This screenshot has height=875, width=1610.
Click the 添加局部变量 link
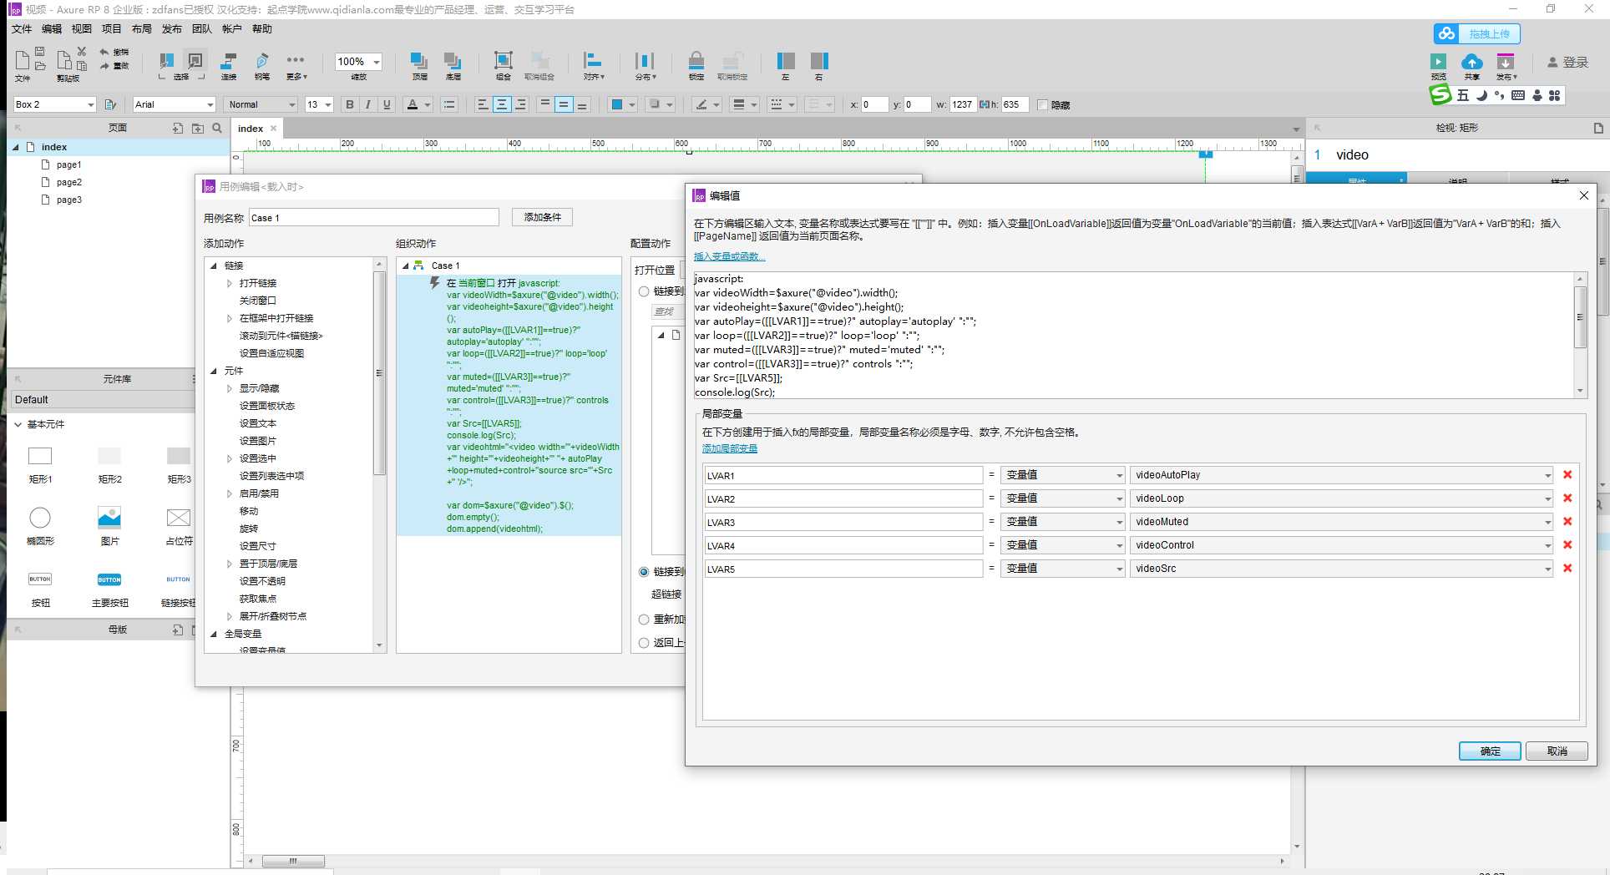(x=729, y=449)
